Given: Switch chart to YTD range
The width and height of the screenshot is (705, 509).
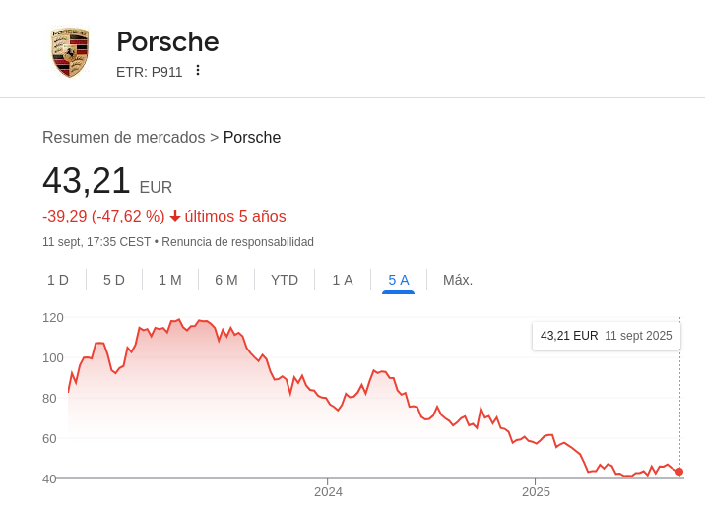Looking at the screenshot, I should coord(285,280).
